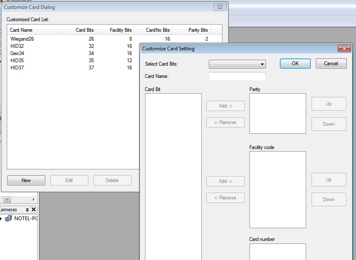Click inside the Parity list box
The image size is (356, 260).
[x=278, y=113]
